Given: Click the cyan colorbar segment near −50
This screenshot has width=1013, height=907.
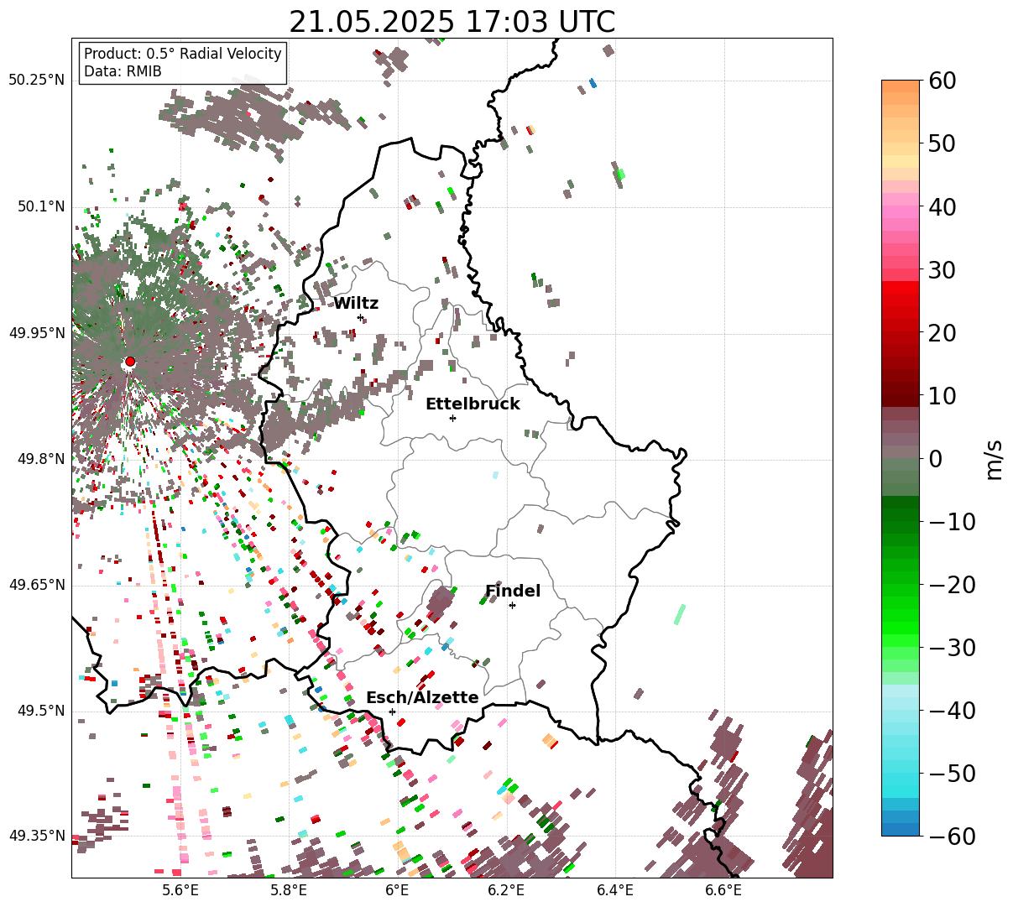Looking at the screenshot, I should [x=901, y=780].
